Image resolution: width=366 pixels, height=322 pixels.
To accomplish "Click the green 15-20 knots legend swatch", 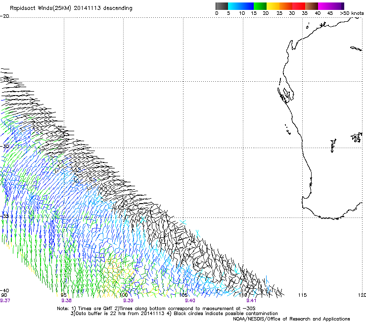I will click(x=260, y=6).
